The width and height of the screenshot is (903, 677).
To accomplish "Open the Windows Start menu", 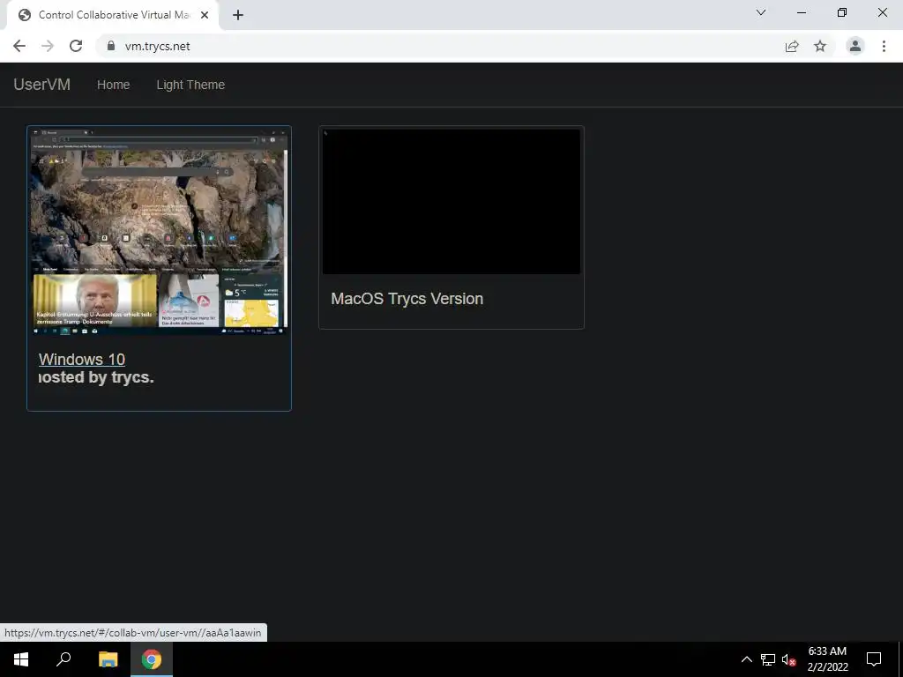I will click(21, 659).
